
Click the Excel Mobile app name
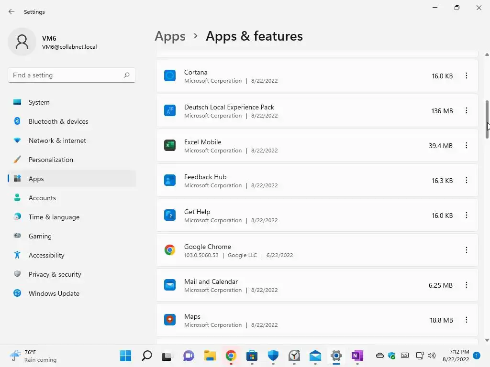[x=202, y=142]
